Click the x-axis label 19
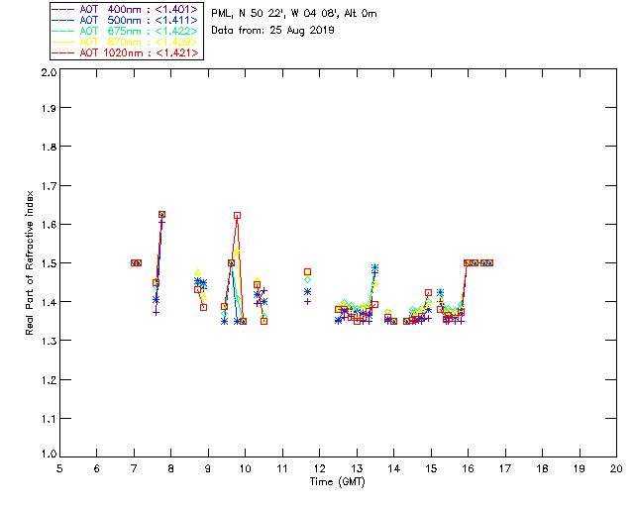 click(580, 468)
